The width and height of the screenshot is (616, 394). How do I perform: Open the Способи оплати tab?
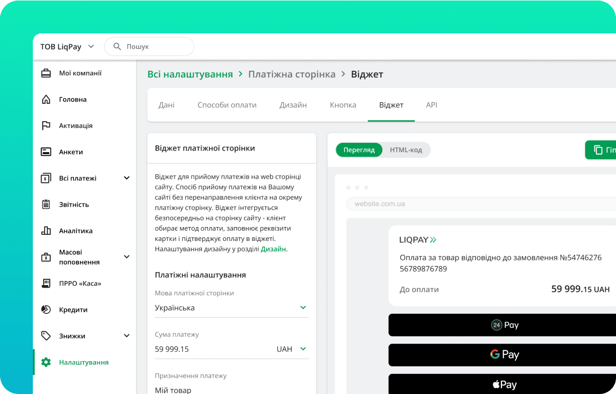(227, 105)
